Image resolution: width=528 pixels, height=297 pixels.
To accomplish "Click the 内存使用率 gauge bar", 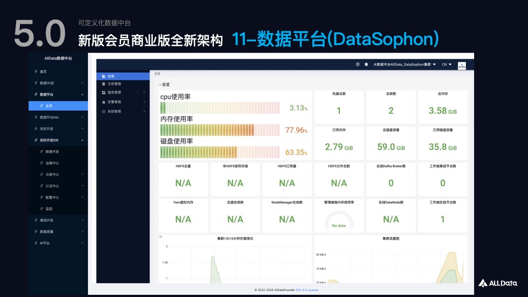I will pos(220,130).
